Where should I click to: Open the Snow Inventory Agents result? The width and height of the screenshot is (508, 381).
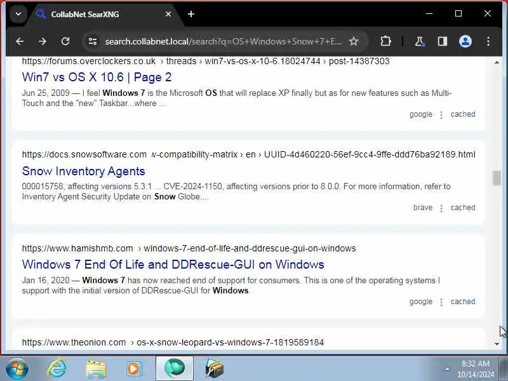pyautogui.click(x=84, y=171)
